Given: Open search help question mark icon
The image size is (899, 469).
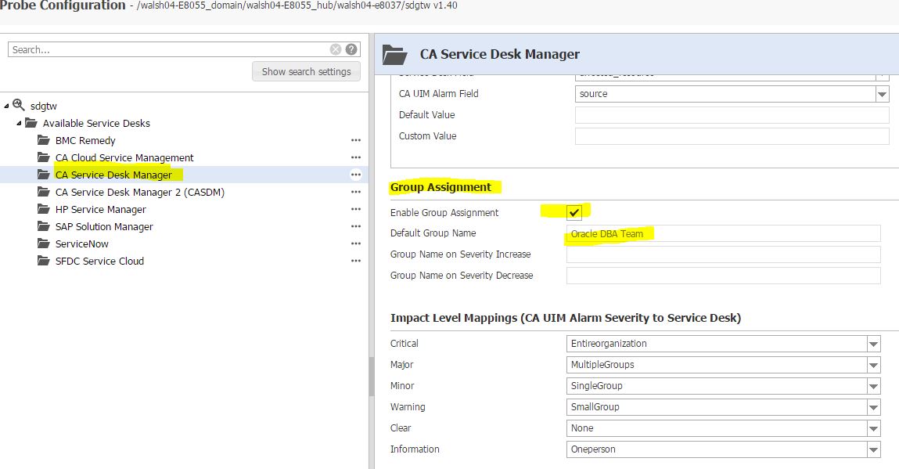Looking at the screenshot, I should [351, 49].
